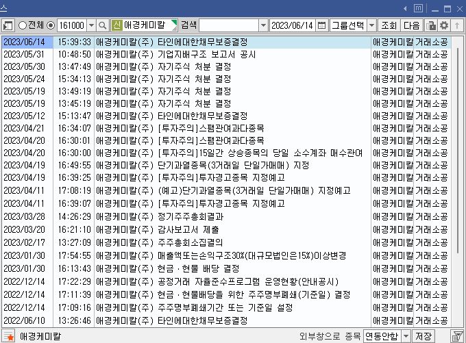Select the 주주총회소집결의 row
The image size is (466, 343).
tap(226, 242)
